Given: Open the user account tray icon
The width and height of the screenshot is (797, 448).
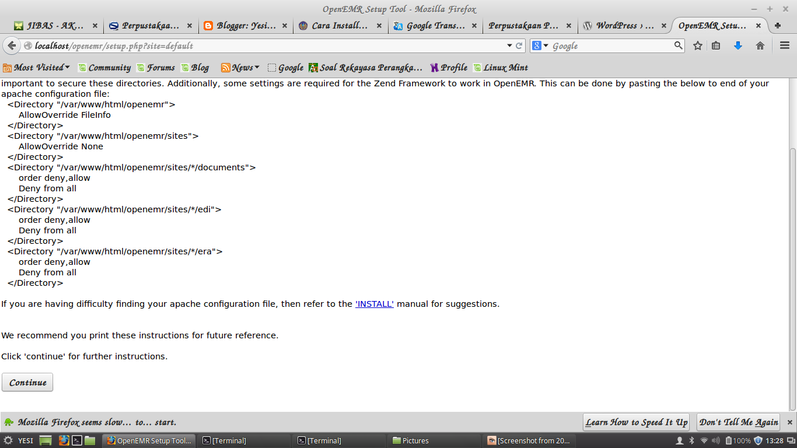Looking at the screenshot, I should pos(679,440).
